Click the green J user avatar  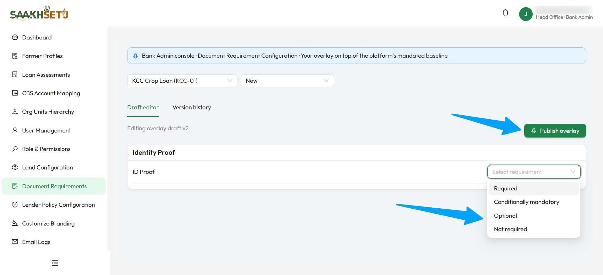pyautogui.click(x=526, y=14)
